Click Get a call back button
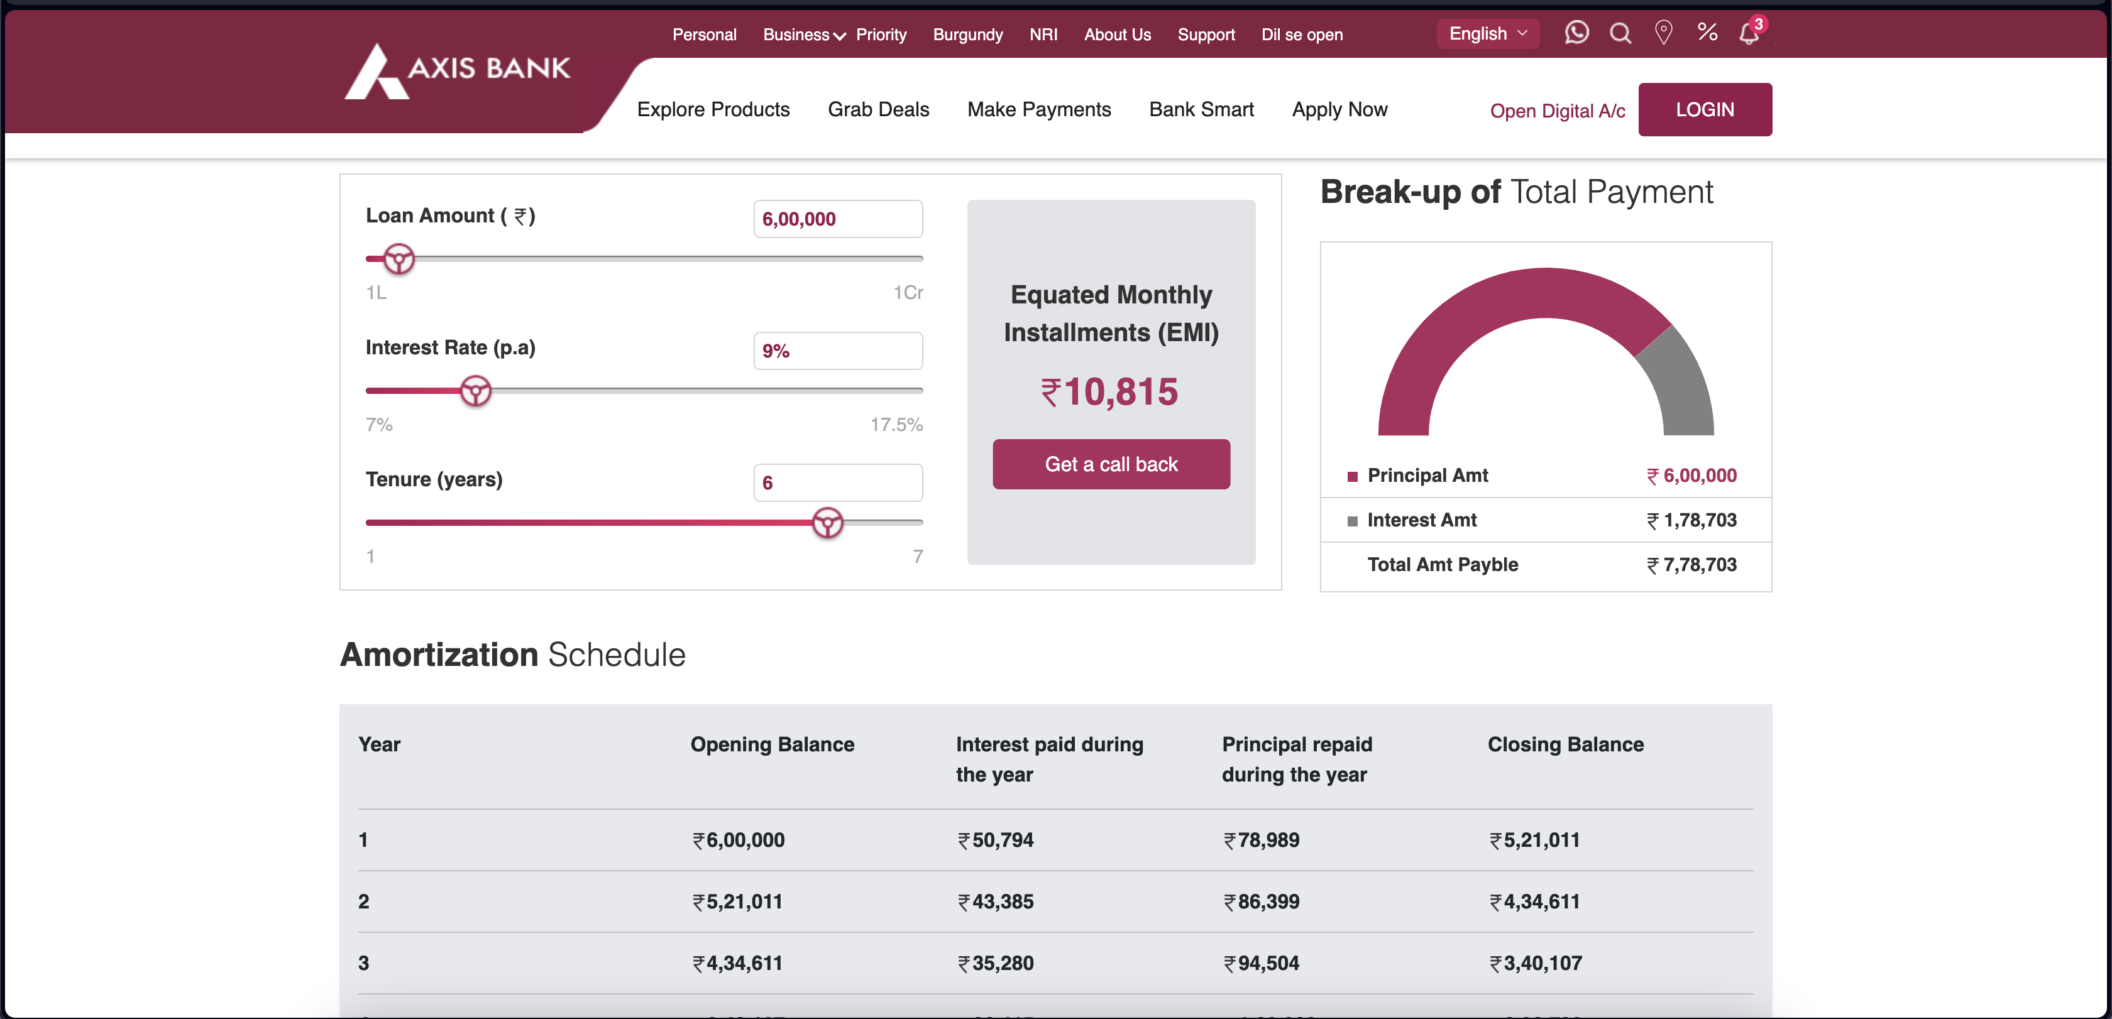This screenshot has width=2112, height=1019. (1110, 464)
